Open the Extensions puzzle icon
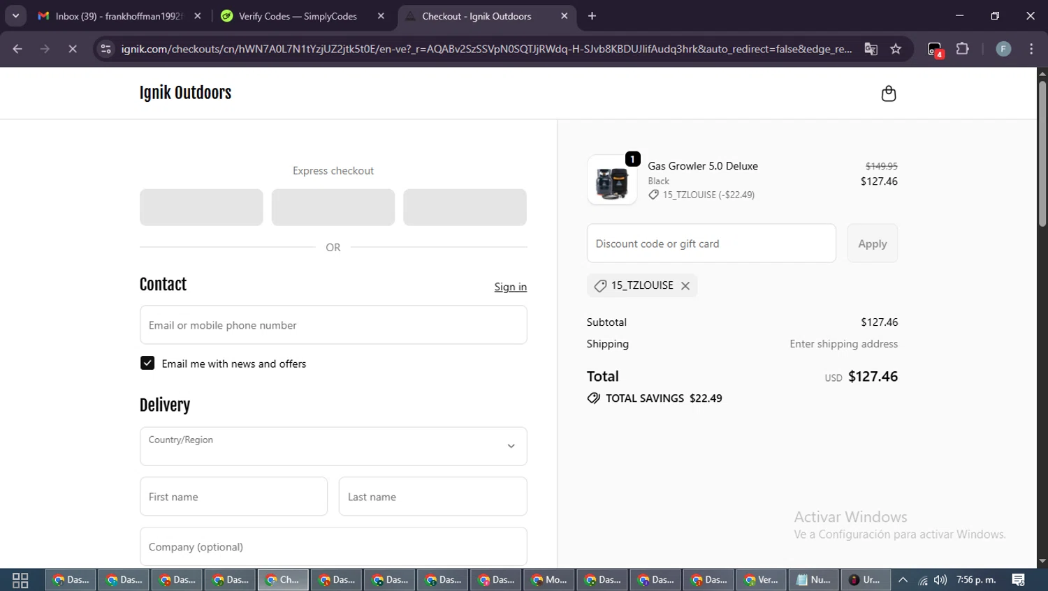The width and height of the screenshot is (1048, 591). (962, 49)
